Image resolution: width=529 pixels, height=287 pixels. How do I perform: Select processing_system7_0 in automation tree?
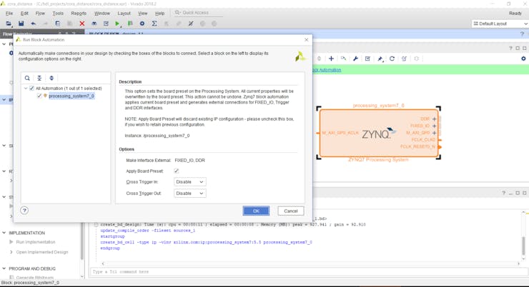(71, 96)
